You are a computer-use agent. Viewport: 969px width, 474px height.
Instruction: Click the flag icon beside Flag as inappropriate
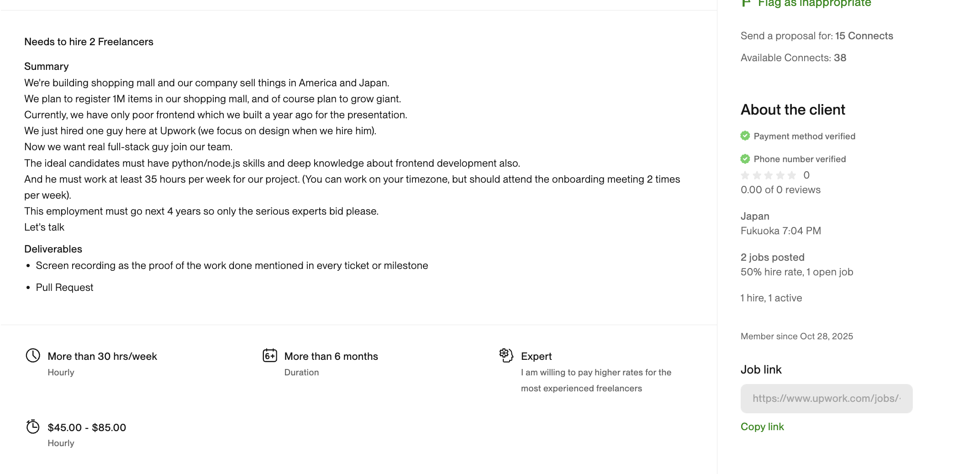(746, 3)
